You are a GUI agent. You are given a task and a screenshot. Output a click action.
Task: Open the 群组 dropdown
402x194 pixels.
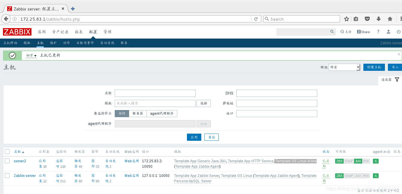tap(344, 67)
